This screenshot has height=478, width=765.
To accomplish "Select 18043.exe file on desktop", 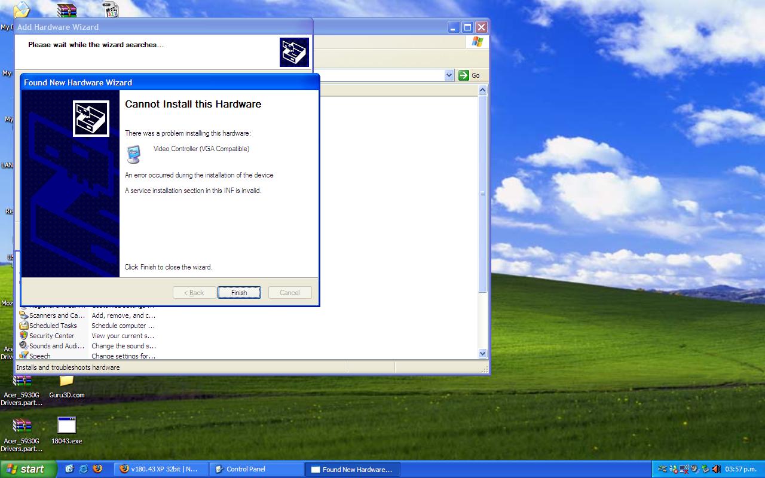I will point(66,431).
